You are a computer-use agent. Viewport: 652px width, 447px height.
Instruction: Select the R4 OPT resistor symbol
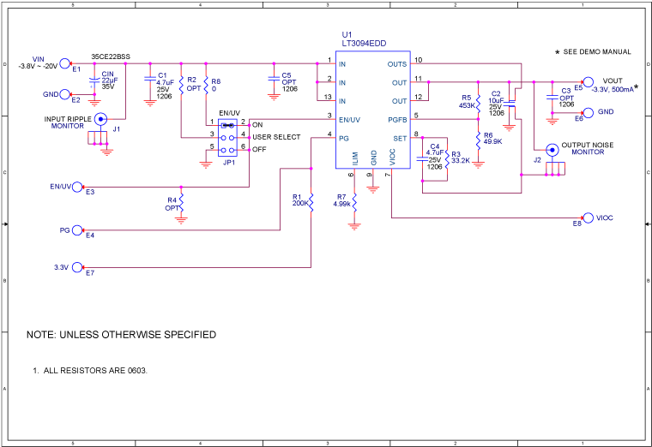pyautogui.click(x=181, y=203)
